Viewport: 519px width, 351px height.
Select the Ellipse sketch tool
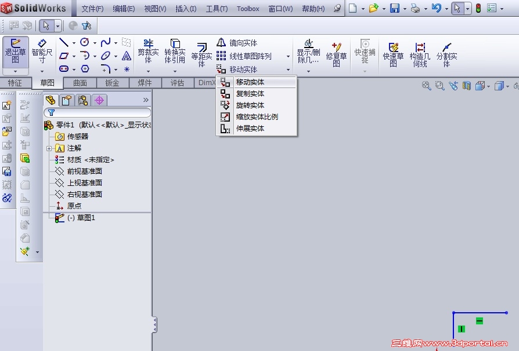click(106, 56)
